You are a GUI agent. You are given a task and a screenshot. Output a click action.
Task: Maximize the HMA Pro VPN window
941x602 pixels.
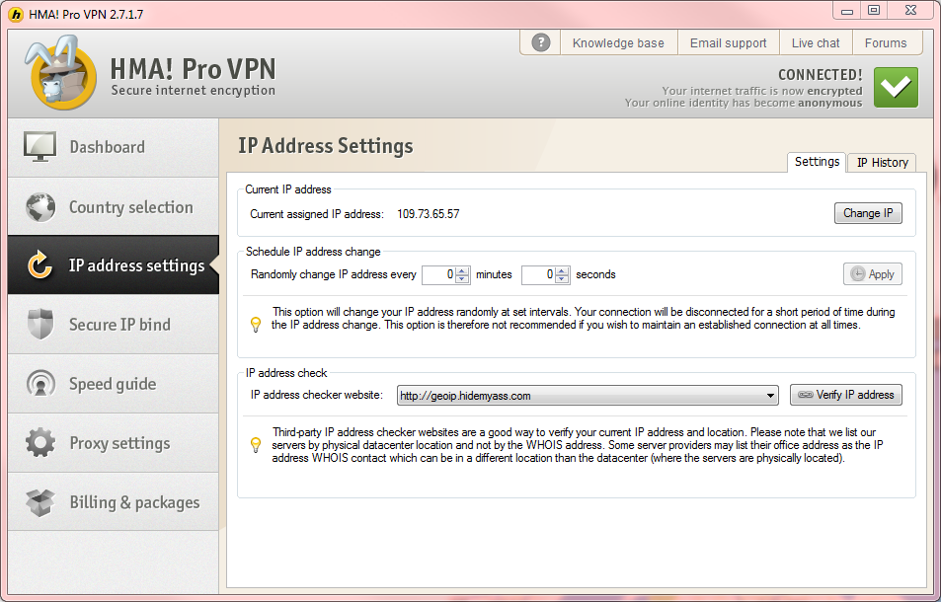[874, 10]
